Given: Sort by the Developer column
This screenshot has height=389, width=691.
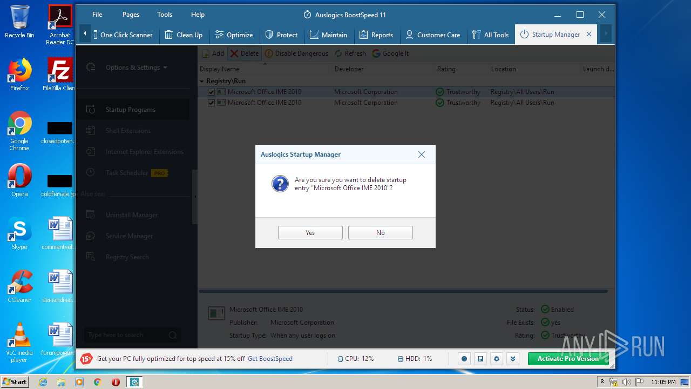Looking at the screenshot, I should click(x=383, y=69).
